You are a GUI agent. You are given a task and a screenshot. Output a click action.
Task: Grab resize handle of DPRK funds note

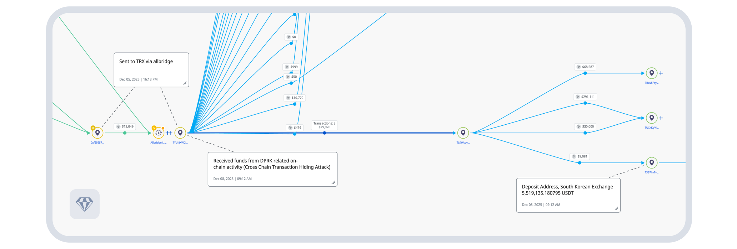coord(333,182)
